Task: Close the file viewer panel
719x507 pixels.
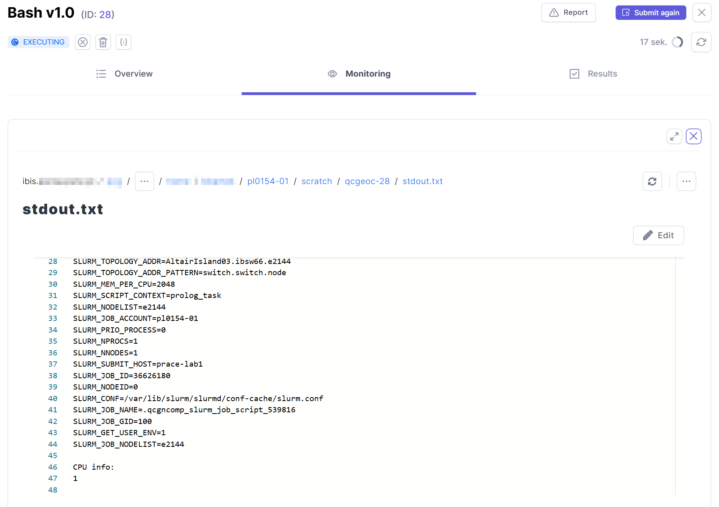Action: [x=694, y=136]
